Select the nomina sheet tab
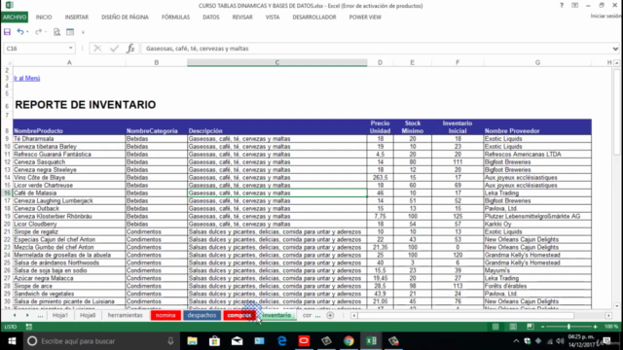623x350 pixels. click(x=165, y=315)
